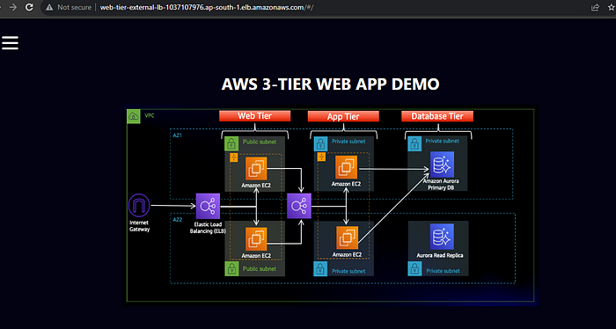Click the AZ1 label in the diagram

(178, 135)
